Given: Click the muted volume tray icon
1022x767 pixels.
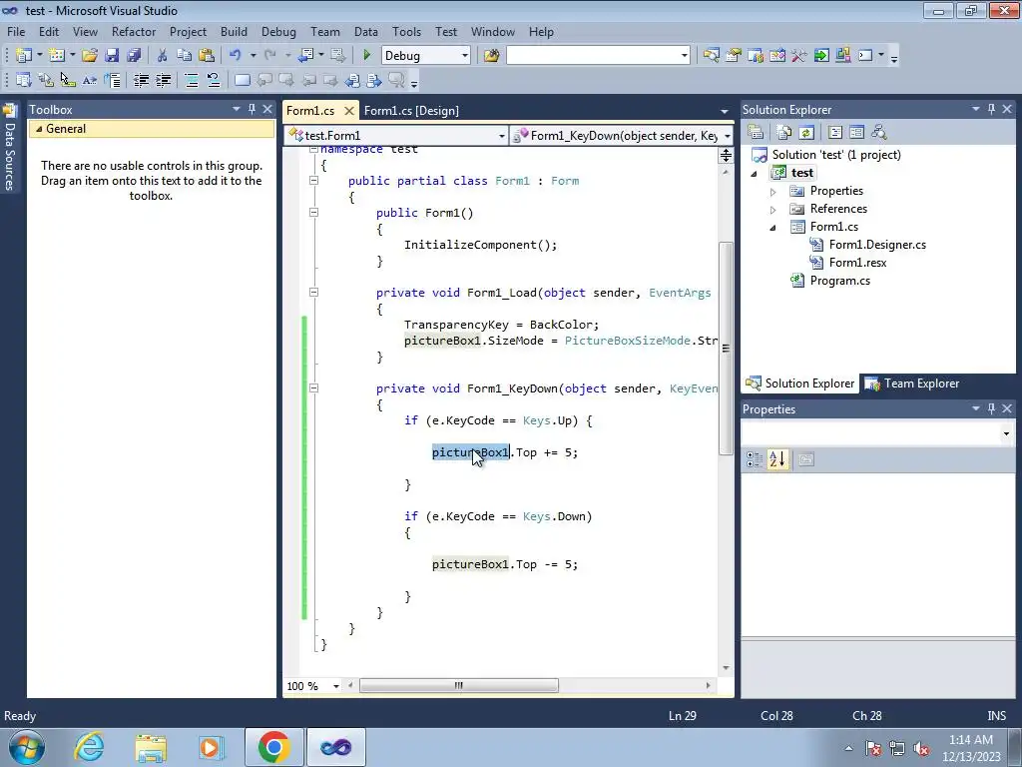Looking at the screenshot, I should click(921, 749).
